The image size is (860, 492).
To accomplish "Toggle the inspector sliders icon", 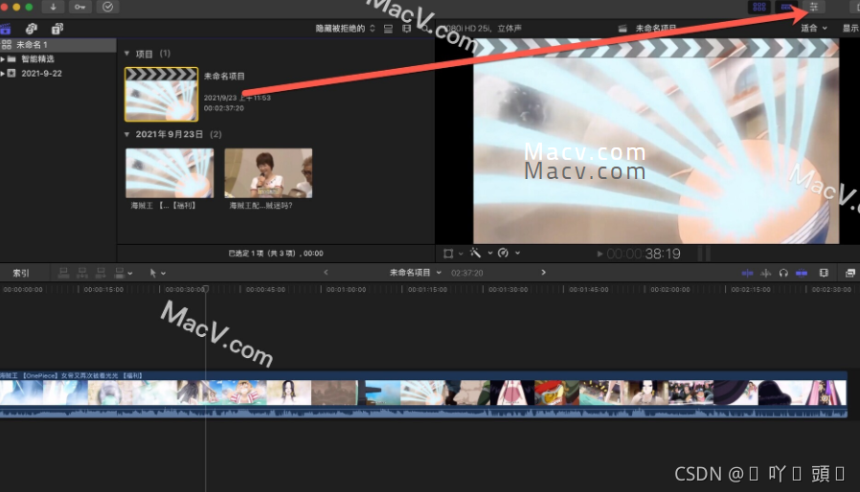I will coord(814,7).
